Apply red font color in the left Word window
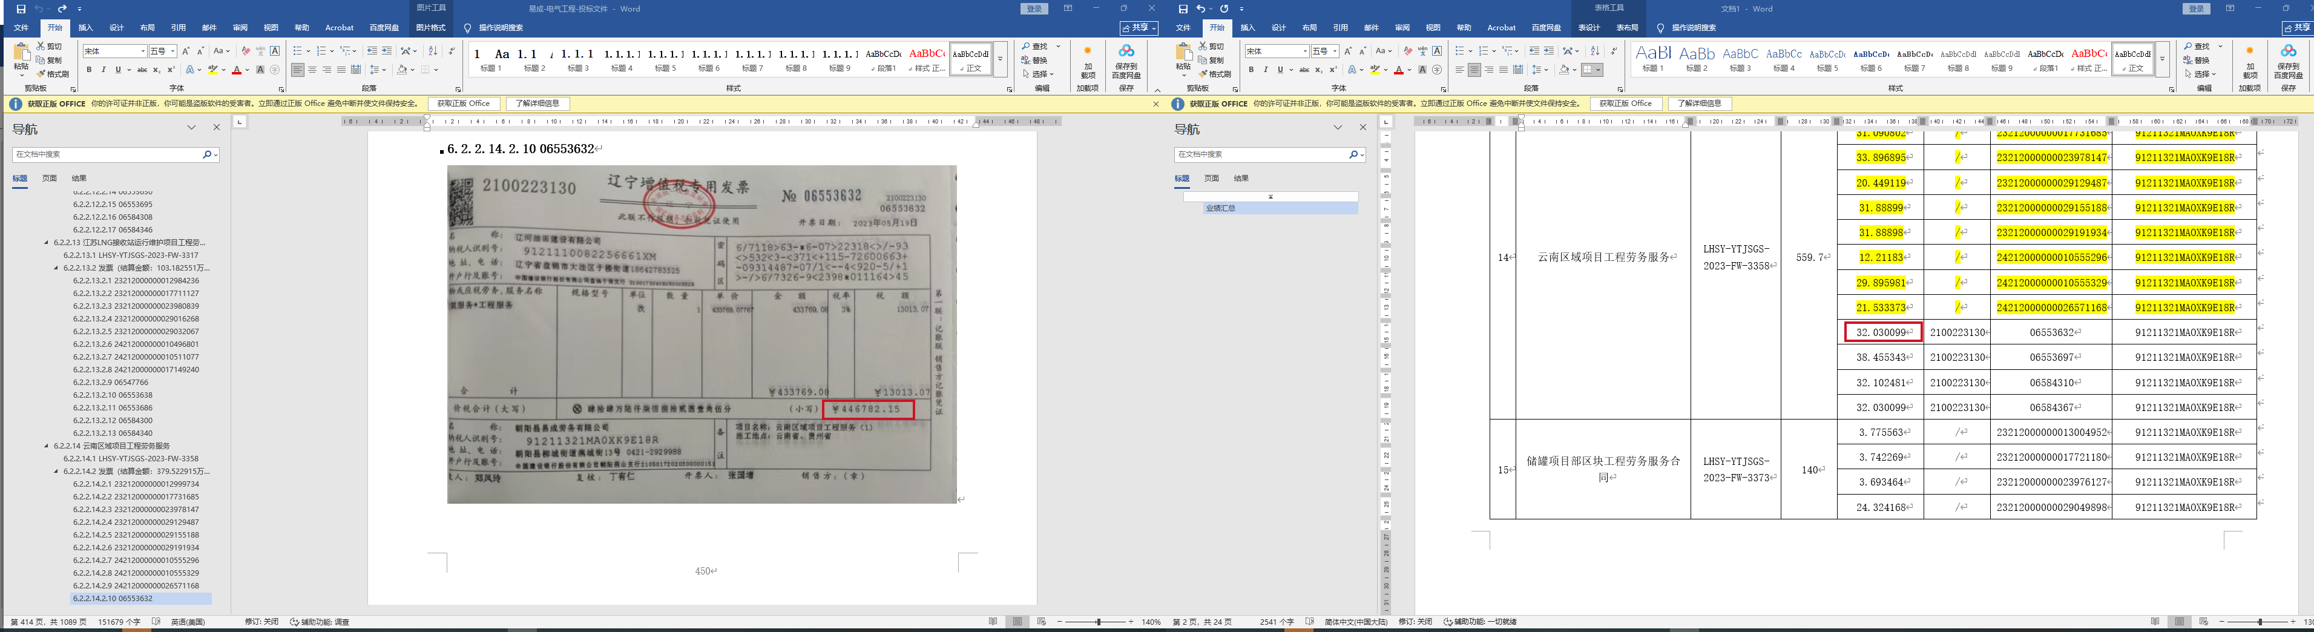This screenshot has width=2314, height=632. pos(236,70)
